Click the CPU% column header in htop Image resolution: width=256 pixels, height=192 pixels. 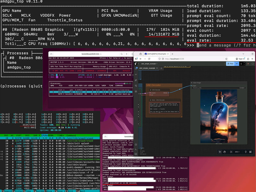pyautogui.click(x=44, y=135)
